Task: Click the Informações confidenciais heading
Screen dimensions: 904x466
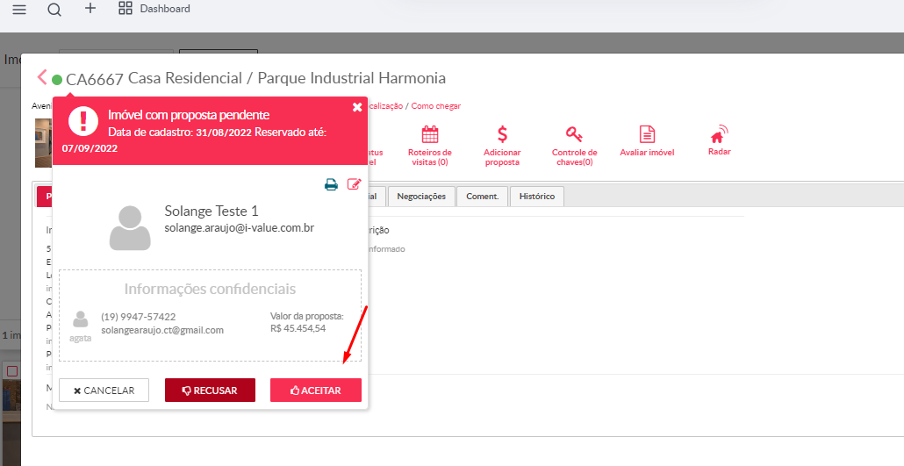Action: pyautogui.click(x=210, y=289)
